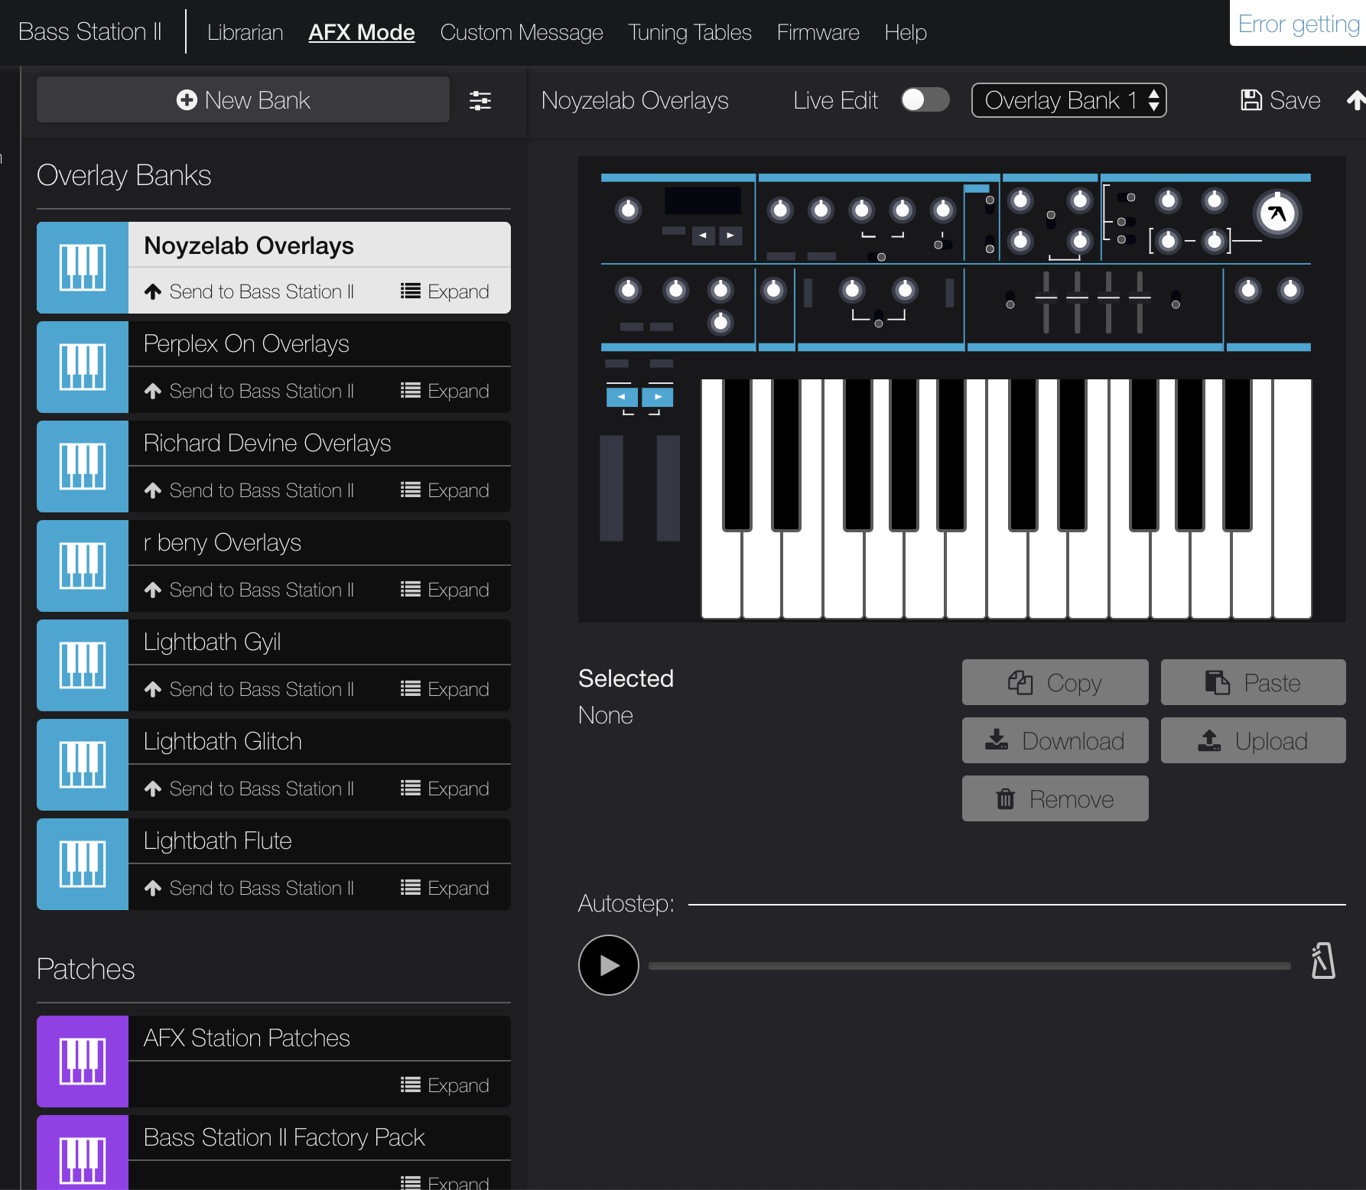Open the bank settings sliders icon
The image size is (1366, 1190).
480,100
